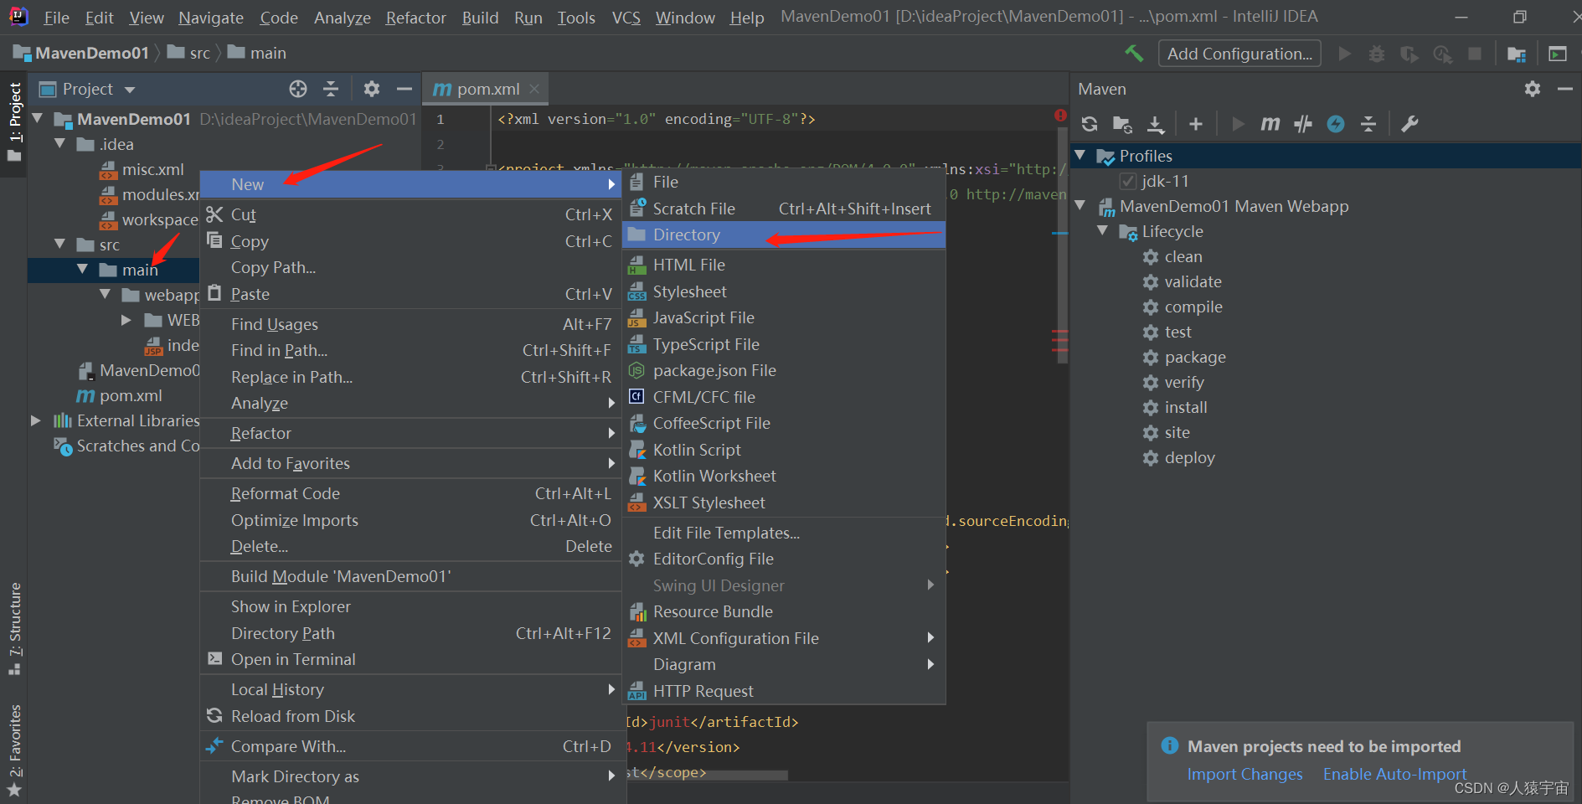Close the pom.xml editor tab
Screen dimensions: 1582x804
click(x=534, y=88)
